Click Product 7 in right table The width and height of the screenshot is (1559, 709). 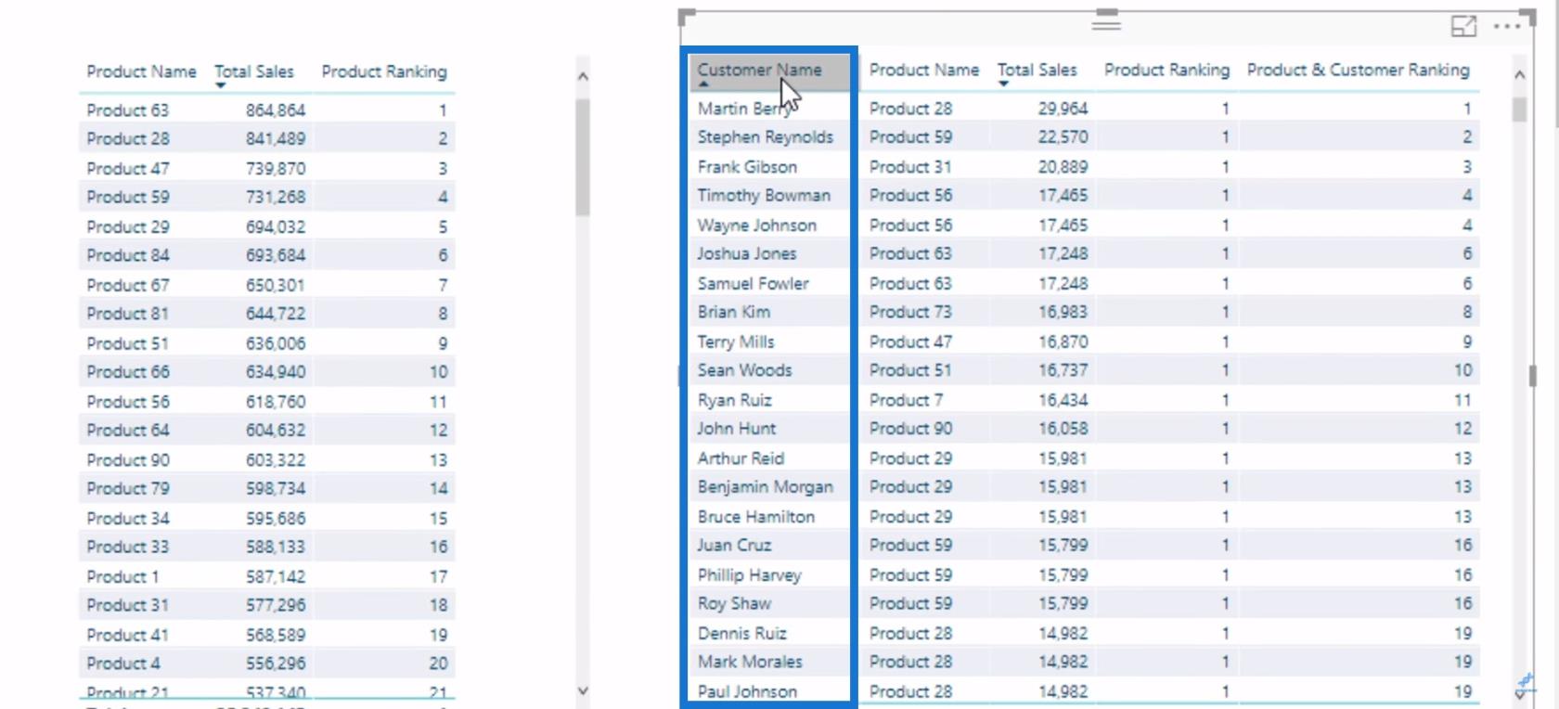[x=906, y=401]
